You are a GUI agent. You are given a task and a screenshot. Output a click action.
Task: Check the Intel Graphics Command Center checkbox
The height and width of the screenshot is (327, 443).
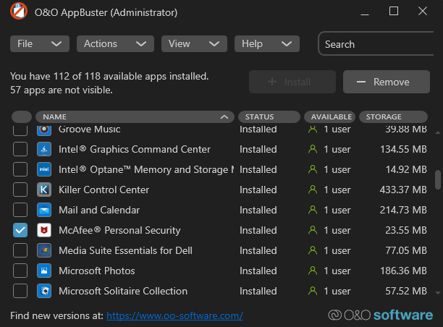[x=20, y=149]
